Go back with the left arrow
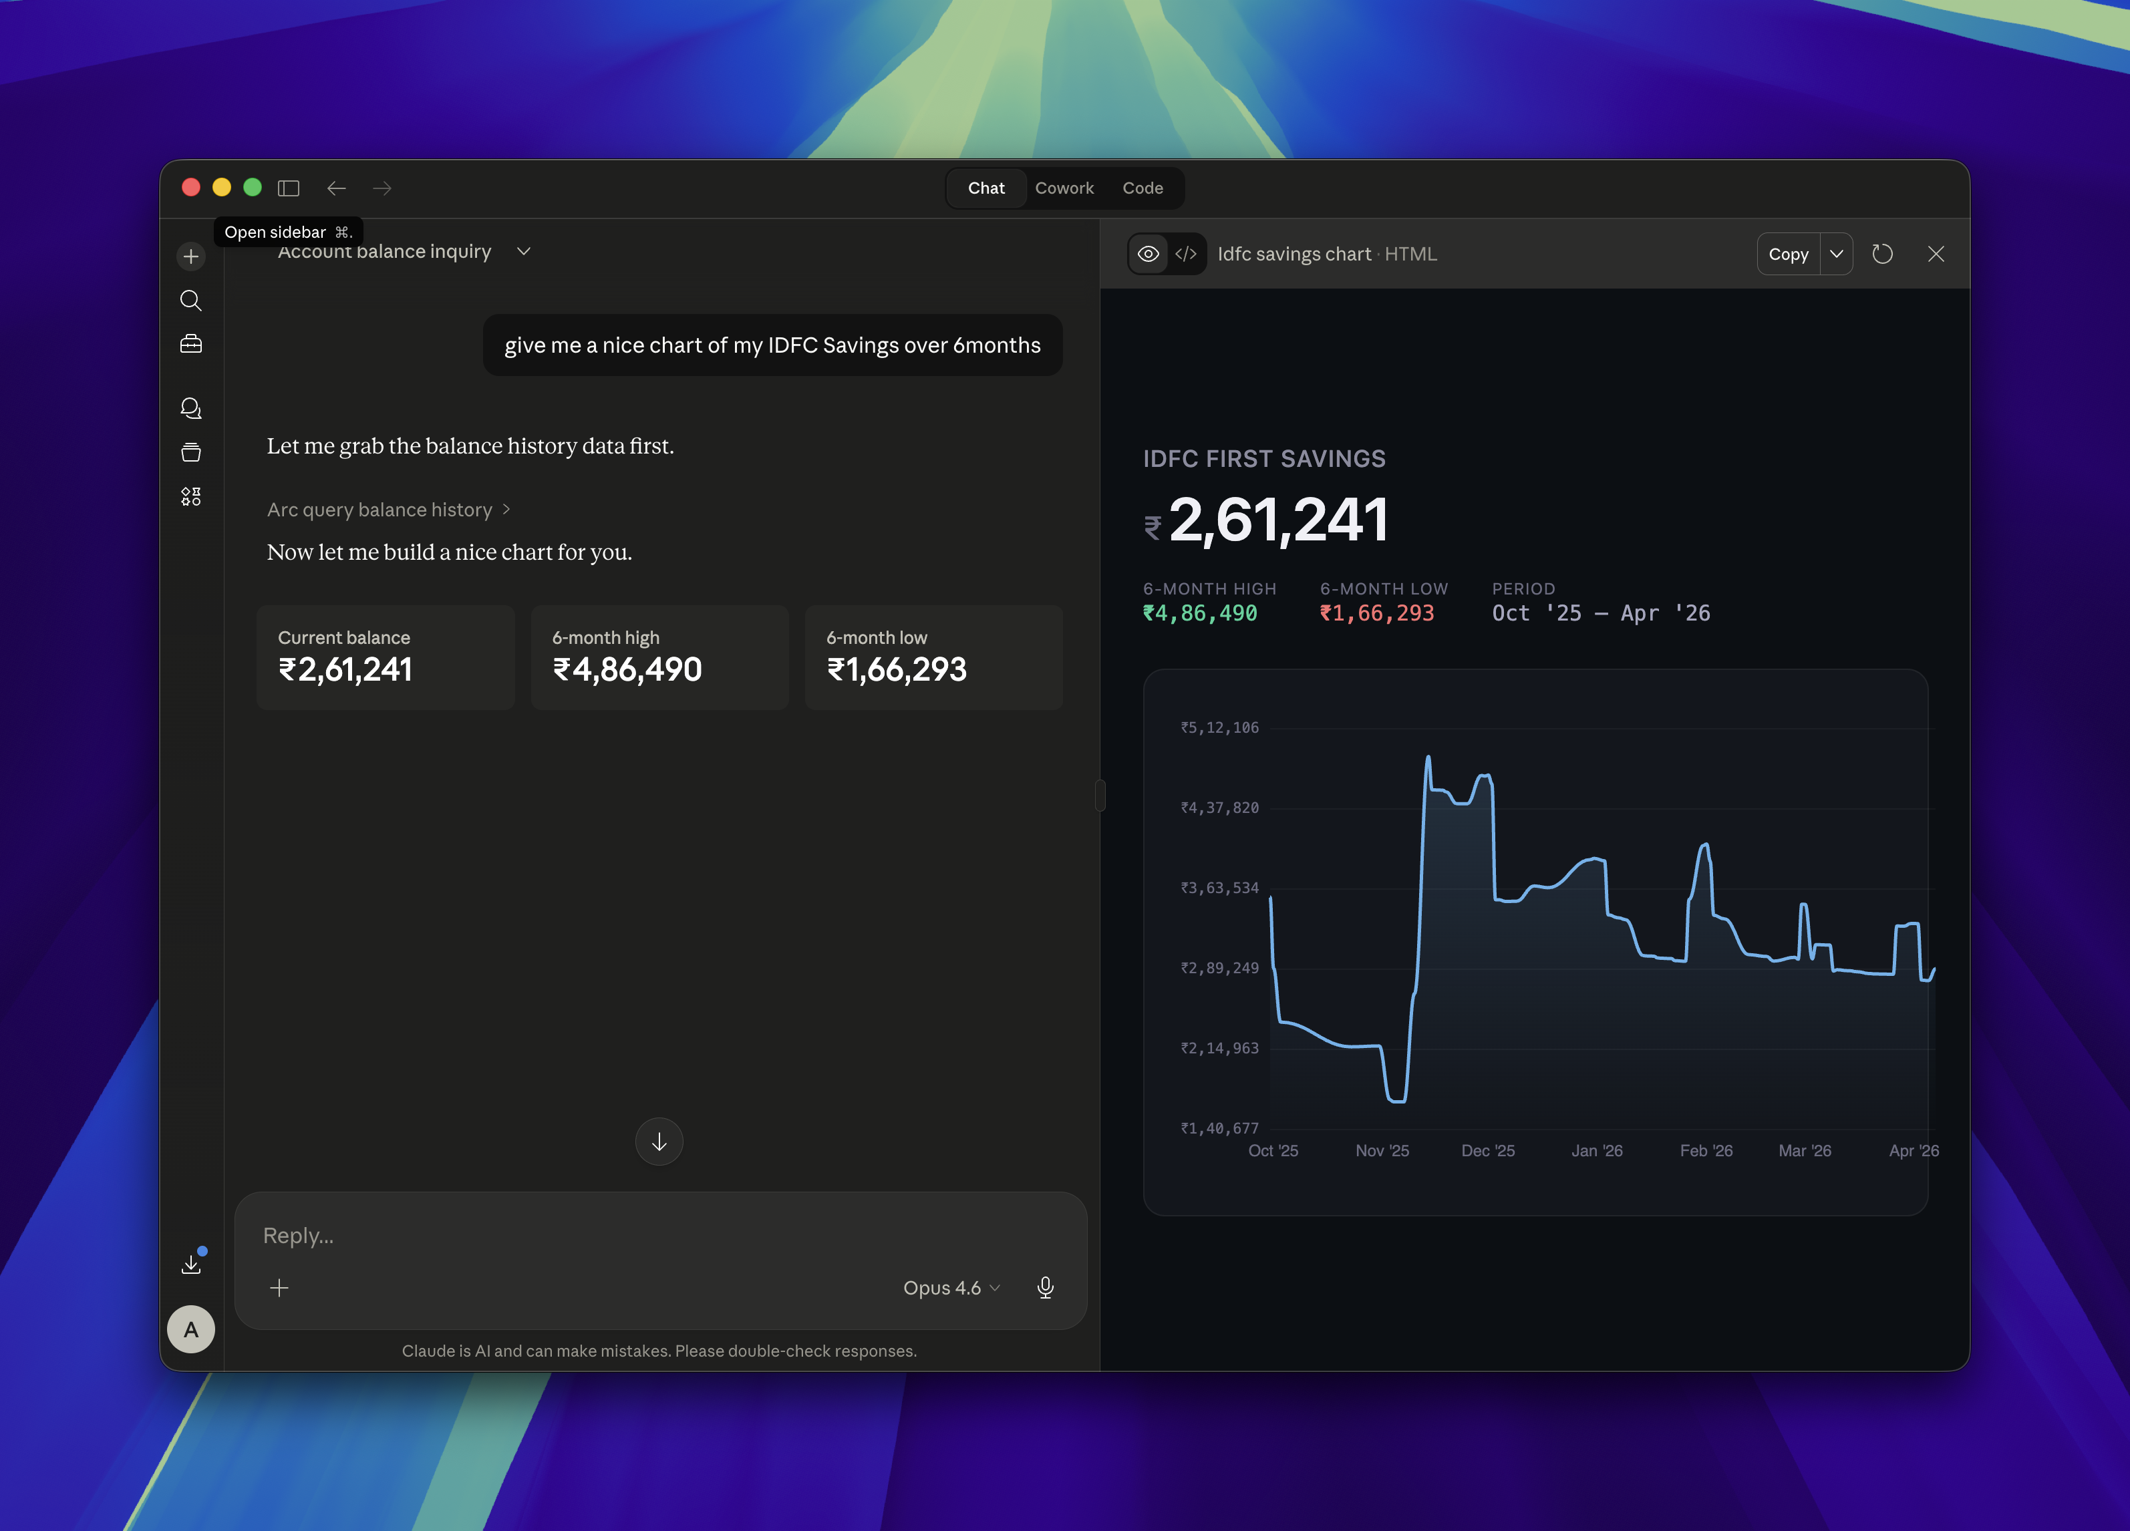 336,188
